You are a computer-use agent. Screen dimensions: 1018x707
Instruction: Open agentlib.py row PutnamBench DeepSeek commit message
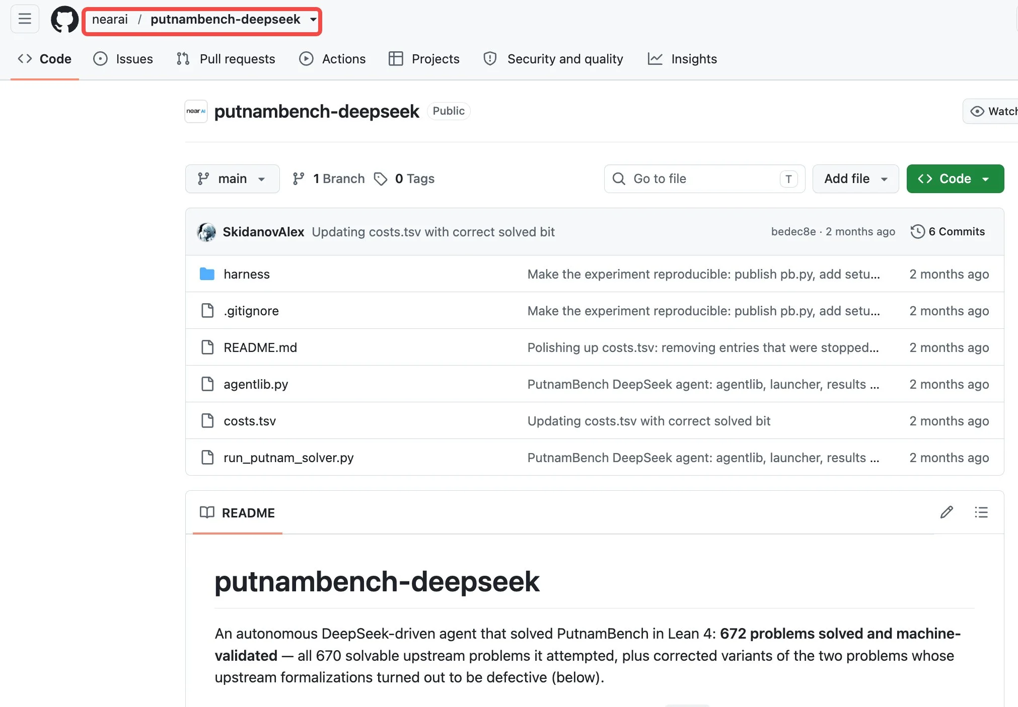tap(703, 384)
